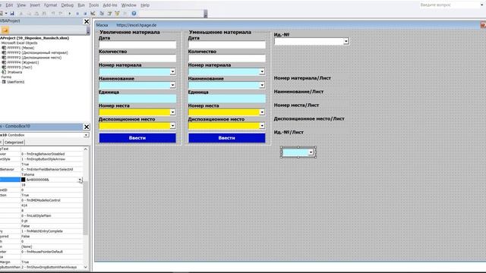Click the Единица field under Увеличение материала

137,99
